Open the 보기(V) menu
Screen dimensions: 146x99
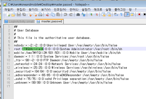pos(46,9)
